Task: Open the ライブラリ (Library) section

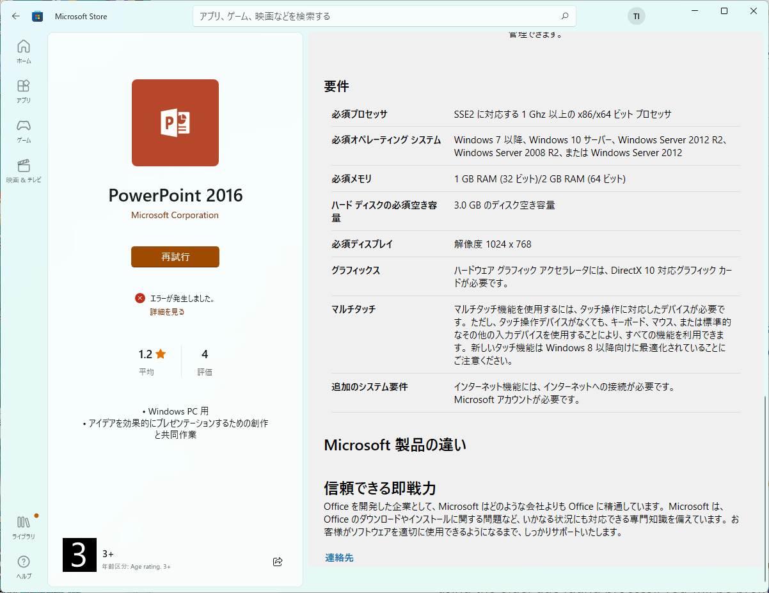Action: click(x=23, y=528)
